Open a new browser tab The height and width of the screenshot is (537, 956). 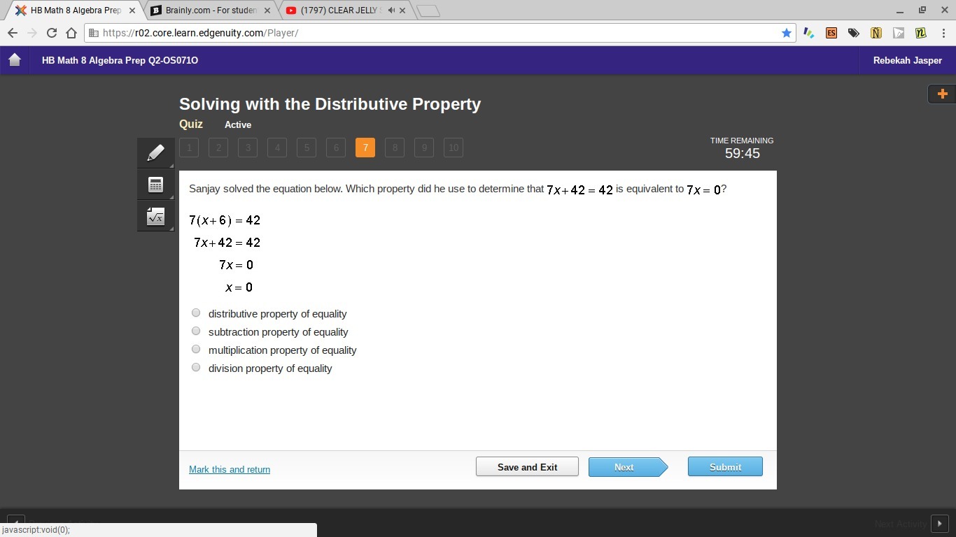(428, 10)
